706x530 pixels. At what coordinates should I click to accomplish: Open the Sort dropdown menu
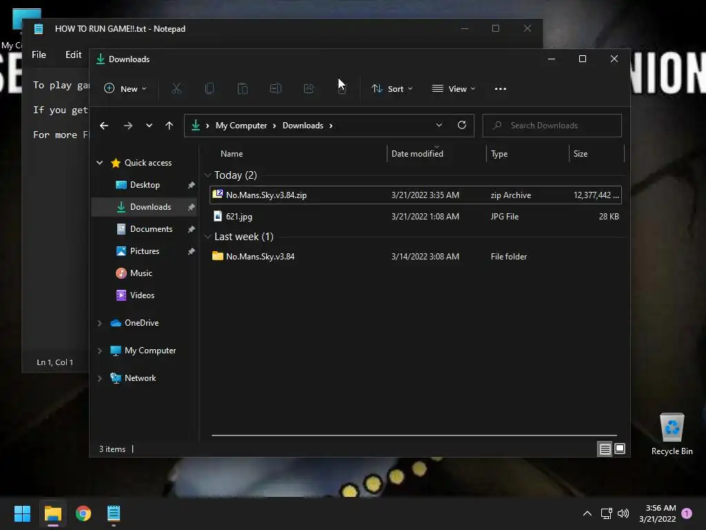[392, 88]
